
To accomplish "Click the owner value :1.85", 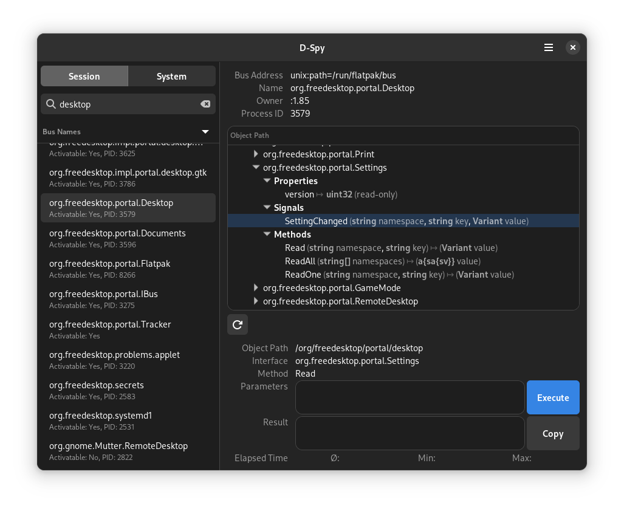I will pos(300,101).
